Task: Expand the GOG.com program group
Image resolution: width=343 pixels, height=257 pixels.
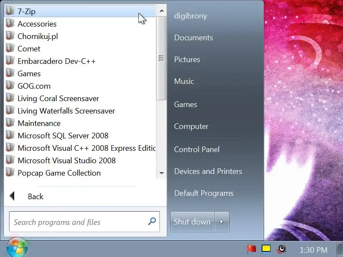Action: coord(80,86)
